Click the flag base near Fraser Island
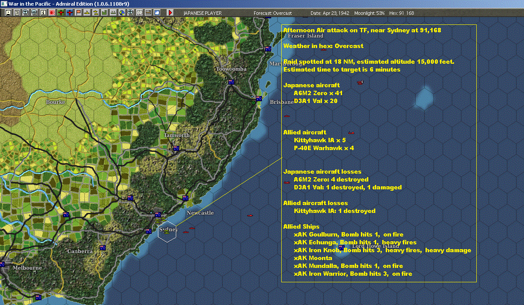Image resolution: width=524 pixels, height=305 pixels. point(268,49)
